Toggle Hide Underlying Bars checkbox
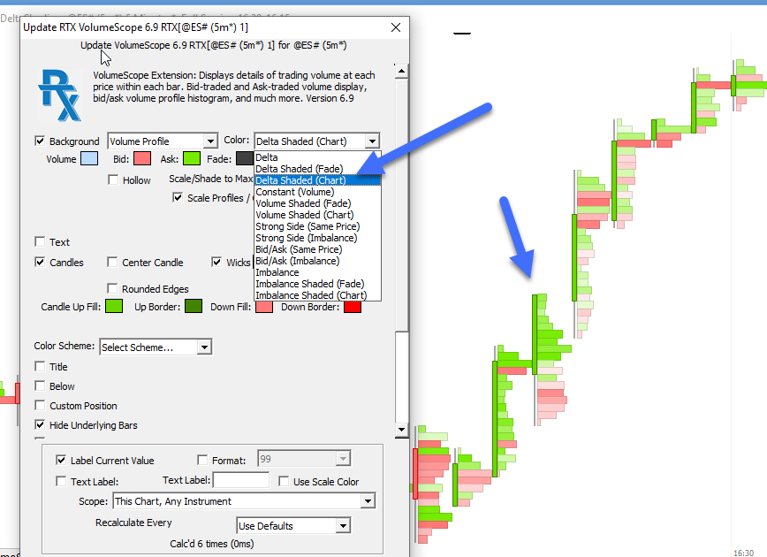 [x=40, y=424]
